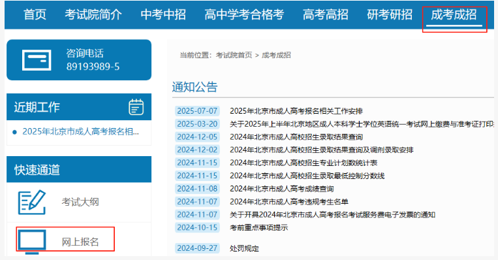Viewport: 498px width, 260px height.
Task: Click the 考试大纲 pencil-and-list icon
Action: (32, 202)
